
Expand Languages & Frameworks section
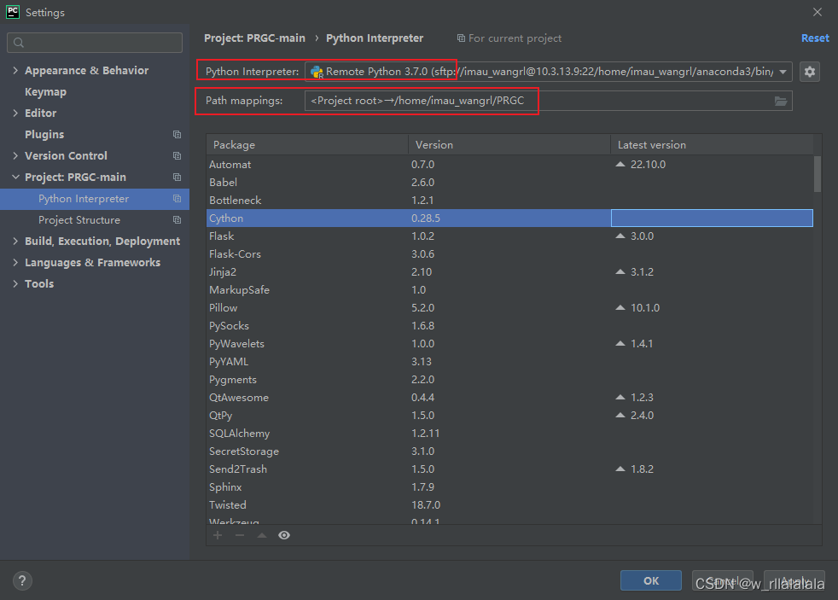15,263
